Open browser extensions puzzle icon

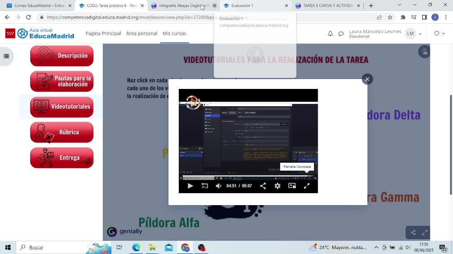tap(403, 17)
